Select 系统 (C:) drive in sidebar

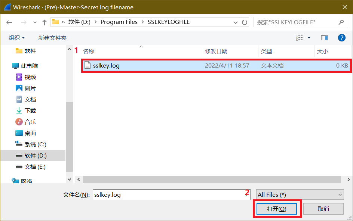tap(35, 144)
